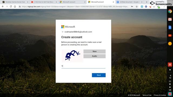Viewport: 173px width, 97px height.
Task: Click the browser Back arrow
Action: [x=3, y=6]
